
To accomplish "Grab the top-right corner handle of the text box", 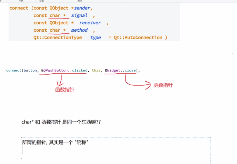I will coord(210,138).
